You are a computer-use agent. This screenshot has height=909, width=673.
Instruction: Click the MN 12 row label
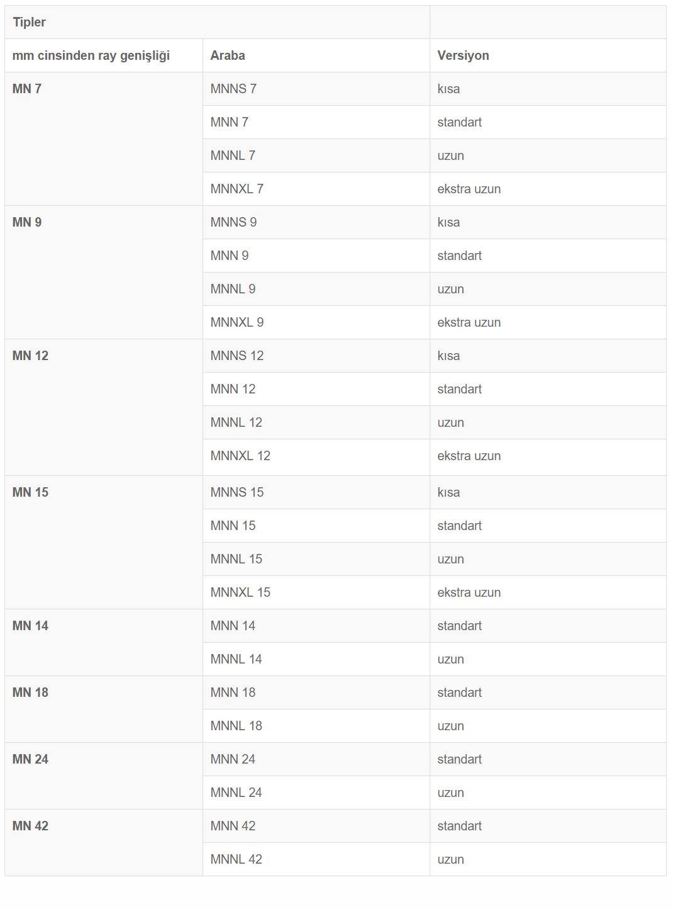tap(30, 356)
